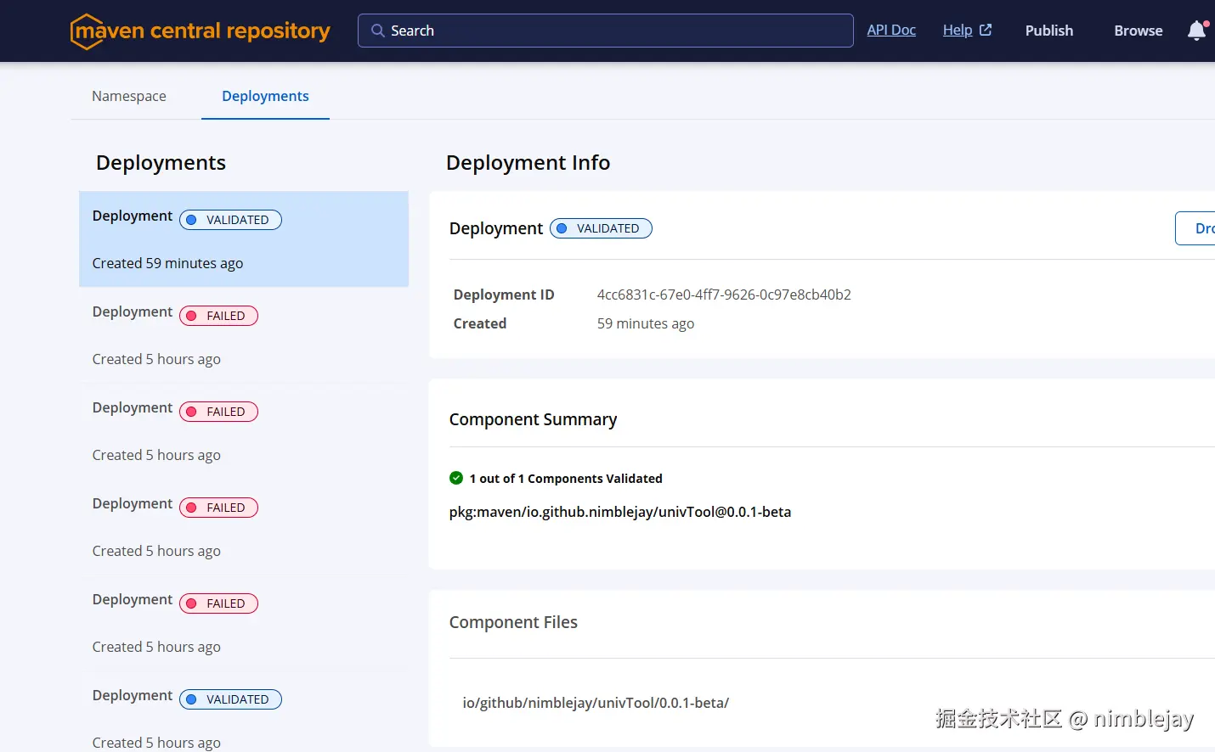This screenshot has width=1215, height=752.
Task: Click the '1 out of 1 Components Validated' text
Action: coord(566,479)
